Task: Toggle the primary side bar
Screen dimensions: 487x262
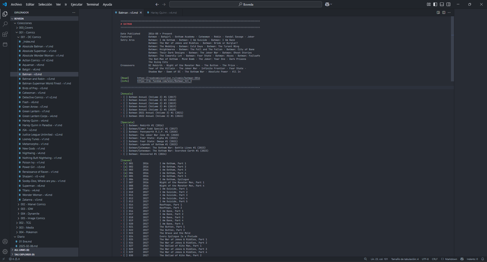Action: click(435, 4)
